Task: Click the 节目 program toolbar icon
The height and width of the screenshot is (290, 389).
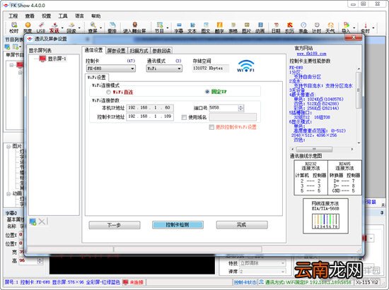Action: pyautogui.click(x=159, y=28)
